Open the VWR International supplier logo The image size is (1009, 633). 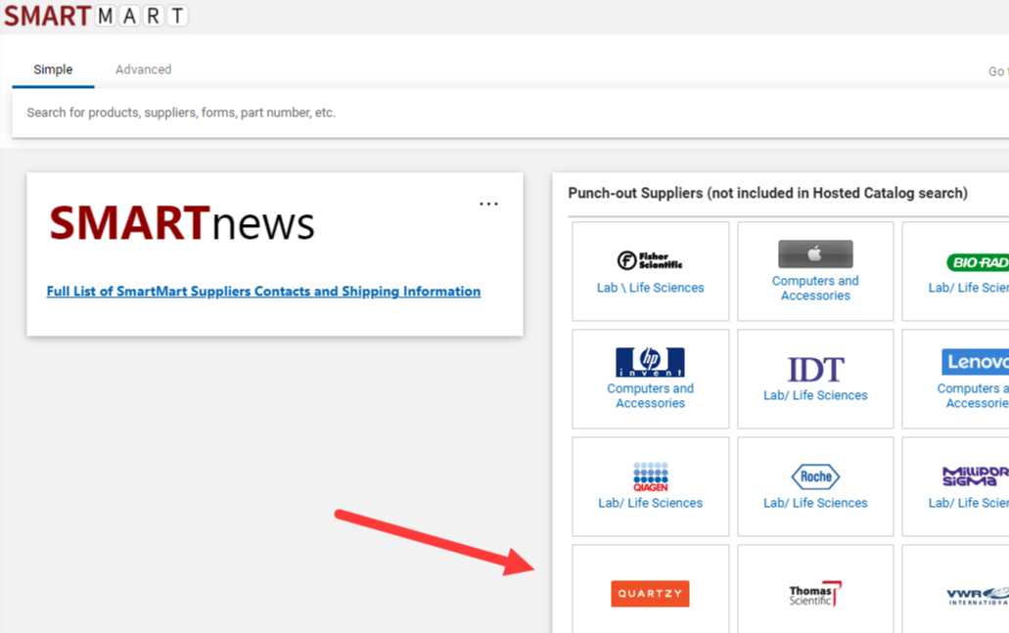point(978,596)
